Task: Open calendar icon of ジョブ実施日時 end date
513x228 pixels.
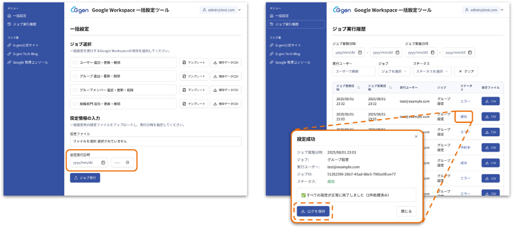Action: pyautogui.click(x=470, y=53)
